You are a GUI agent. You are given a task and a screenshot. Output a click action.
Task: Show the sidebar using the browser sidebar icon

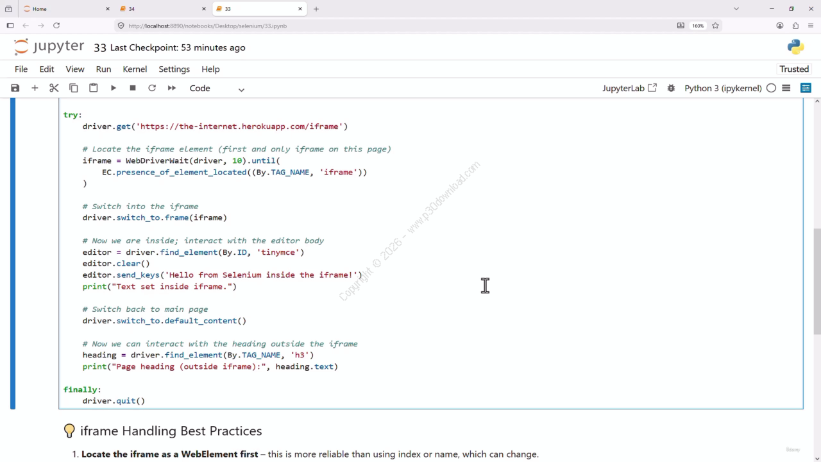point(10,26)
